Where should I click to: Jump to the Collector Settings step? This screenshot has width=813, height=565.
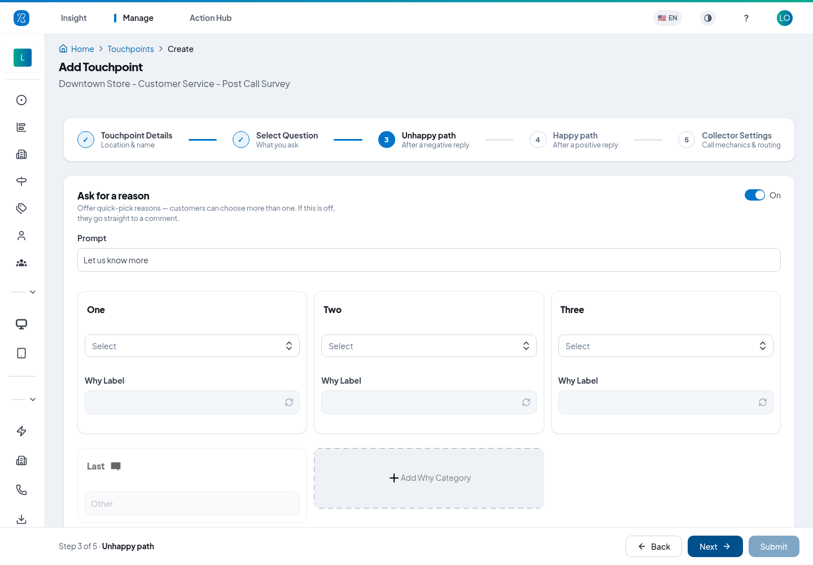point(729,140)
